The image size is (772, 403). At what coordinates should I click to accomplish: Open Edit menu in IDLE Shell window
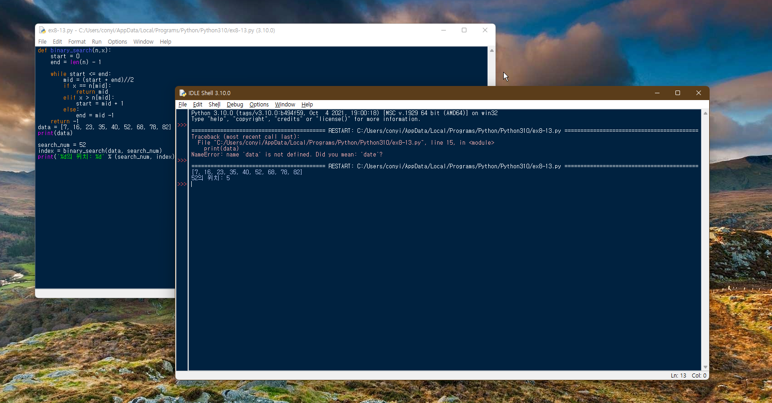(198, 105)
